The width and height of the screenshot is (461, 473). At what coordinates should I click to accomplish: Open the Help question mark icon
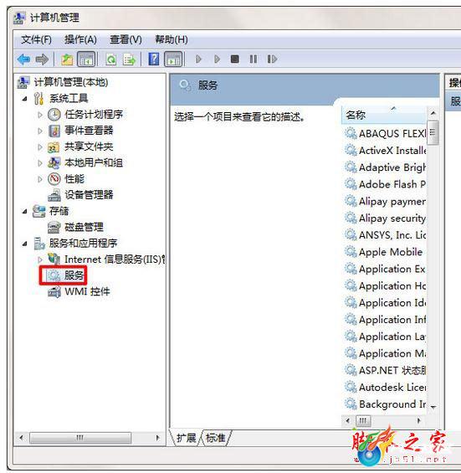pyautogui.click(x=154, y=59)
